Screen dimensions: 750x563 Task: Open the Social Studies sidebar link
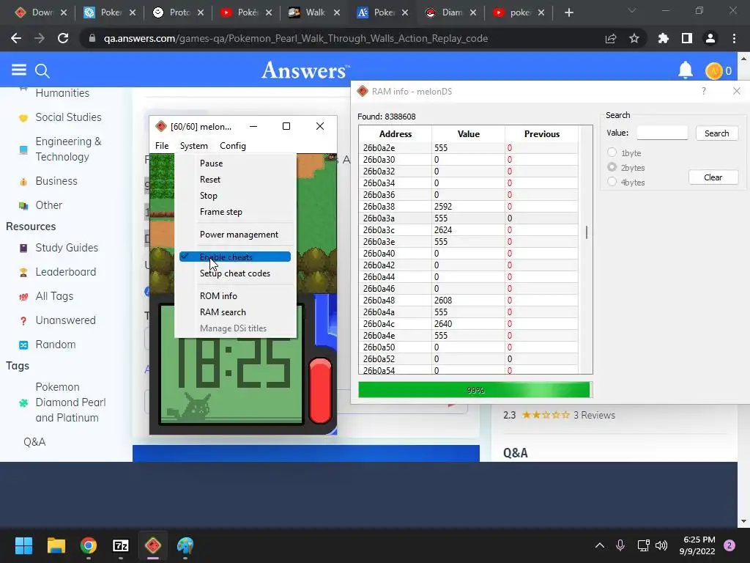pos(68,117)
